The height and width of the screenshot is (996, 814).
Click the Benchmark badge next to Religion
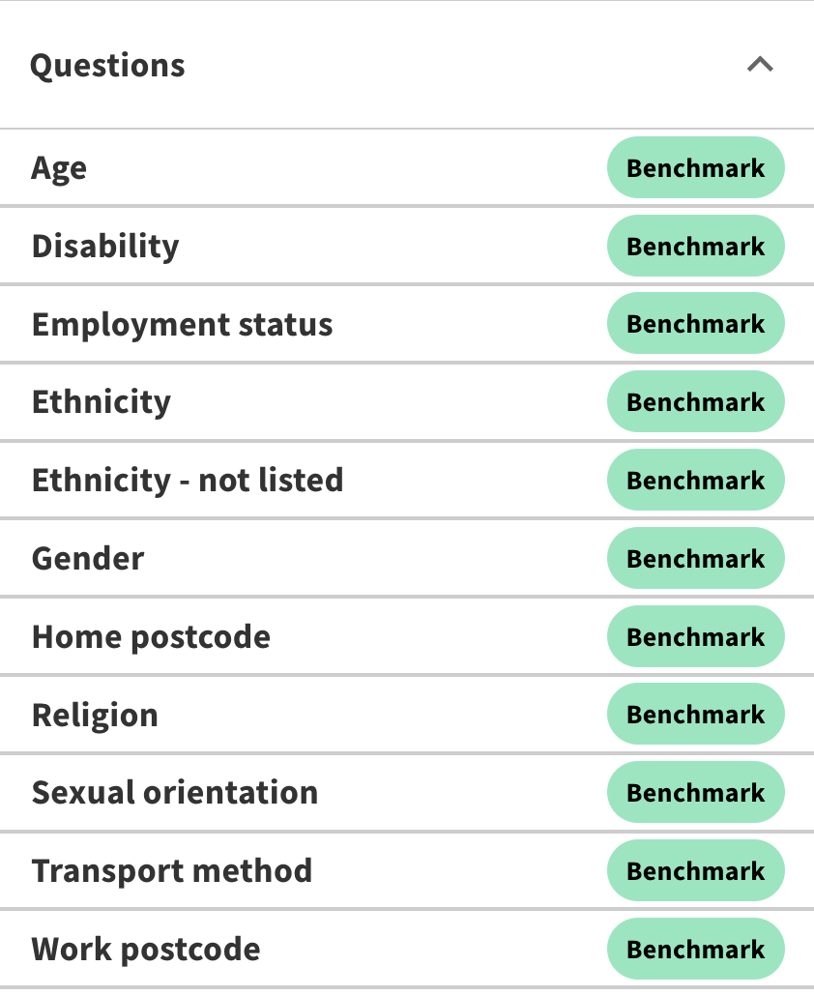(695, 715)
